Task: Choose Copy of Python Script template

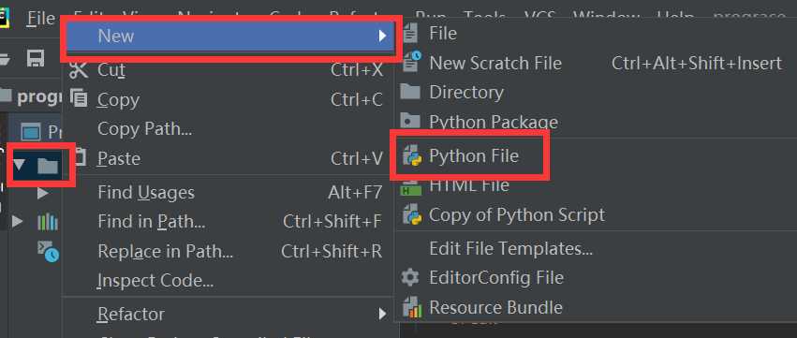Action: click(x=517, y=214)
